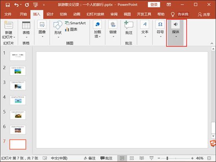Click the 告诉我 search field
This screenshot has width=216, height=162.
[x=183, y=14]
